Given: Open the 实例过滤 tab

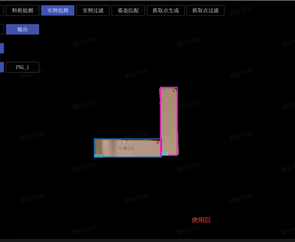Looking at the screenshot, I should tap(93, 10).
